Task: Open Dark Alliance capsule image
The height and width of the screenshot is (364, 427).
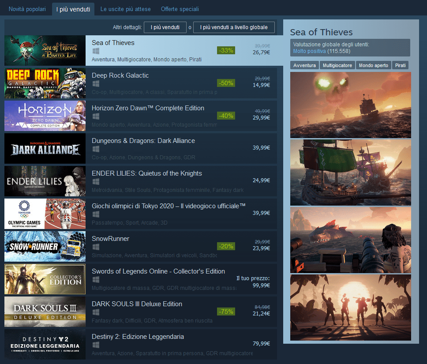Action: (45, 149)
